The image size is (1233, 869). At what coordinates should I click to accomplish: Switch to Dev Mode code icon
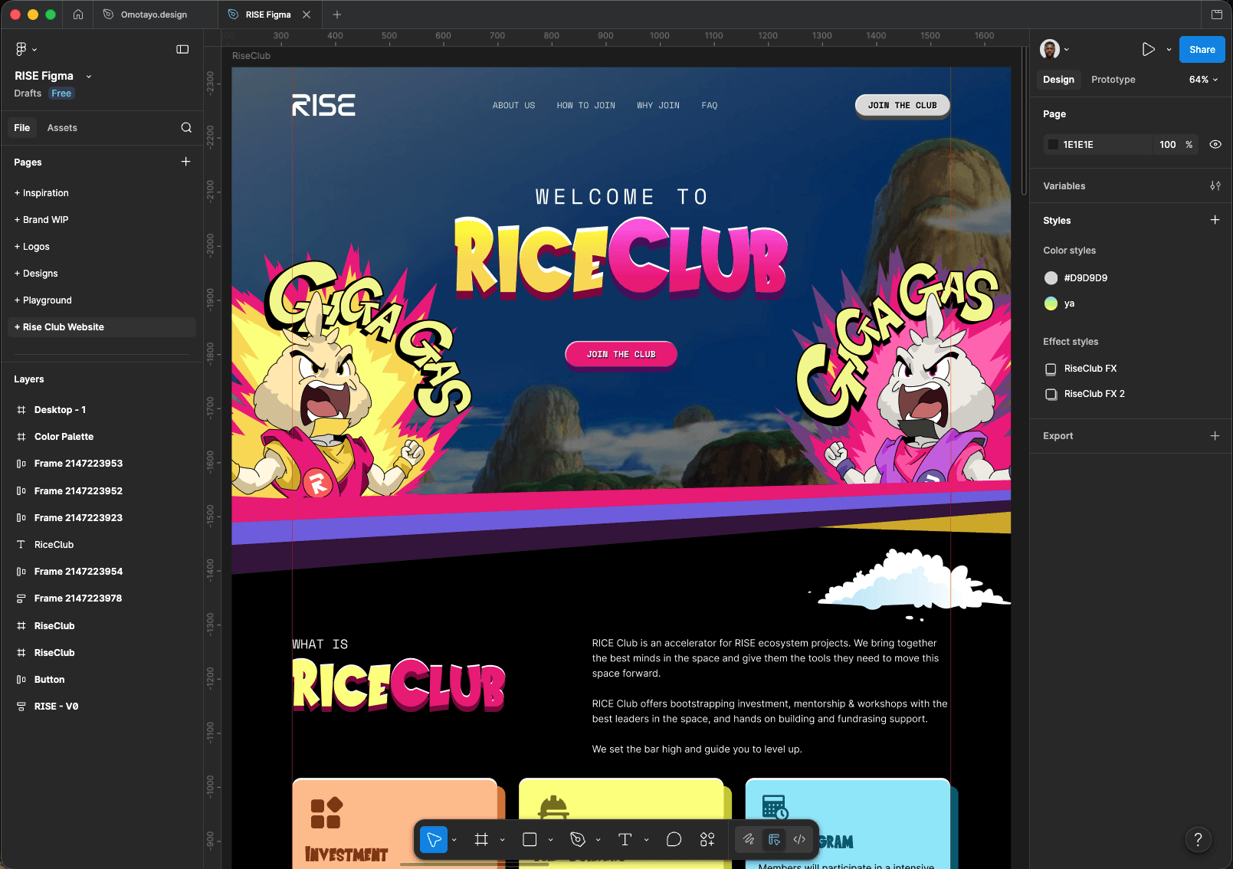[799, 840]
